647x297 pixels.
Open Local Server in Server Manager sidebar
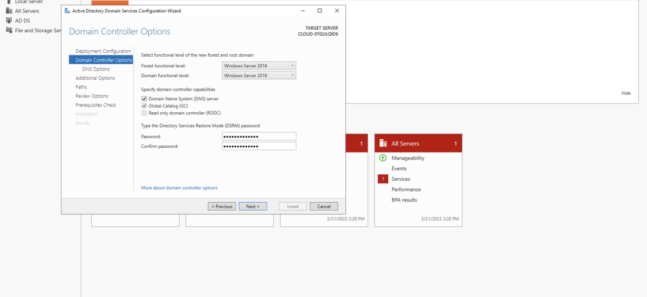point(28,1)
